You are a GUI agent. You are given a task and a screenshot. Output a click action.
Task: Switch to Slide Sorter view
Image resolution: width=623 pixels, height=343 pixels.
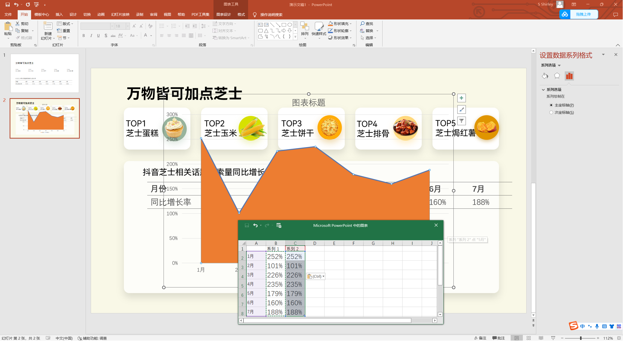pyautogui.click(x=529, y=338)
